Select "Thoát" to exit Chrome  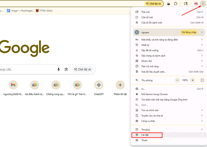pos(169,140)
